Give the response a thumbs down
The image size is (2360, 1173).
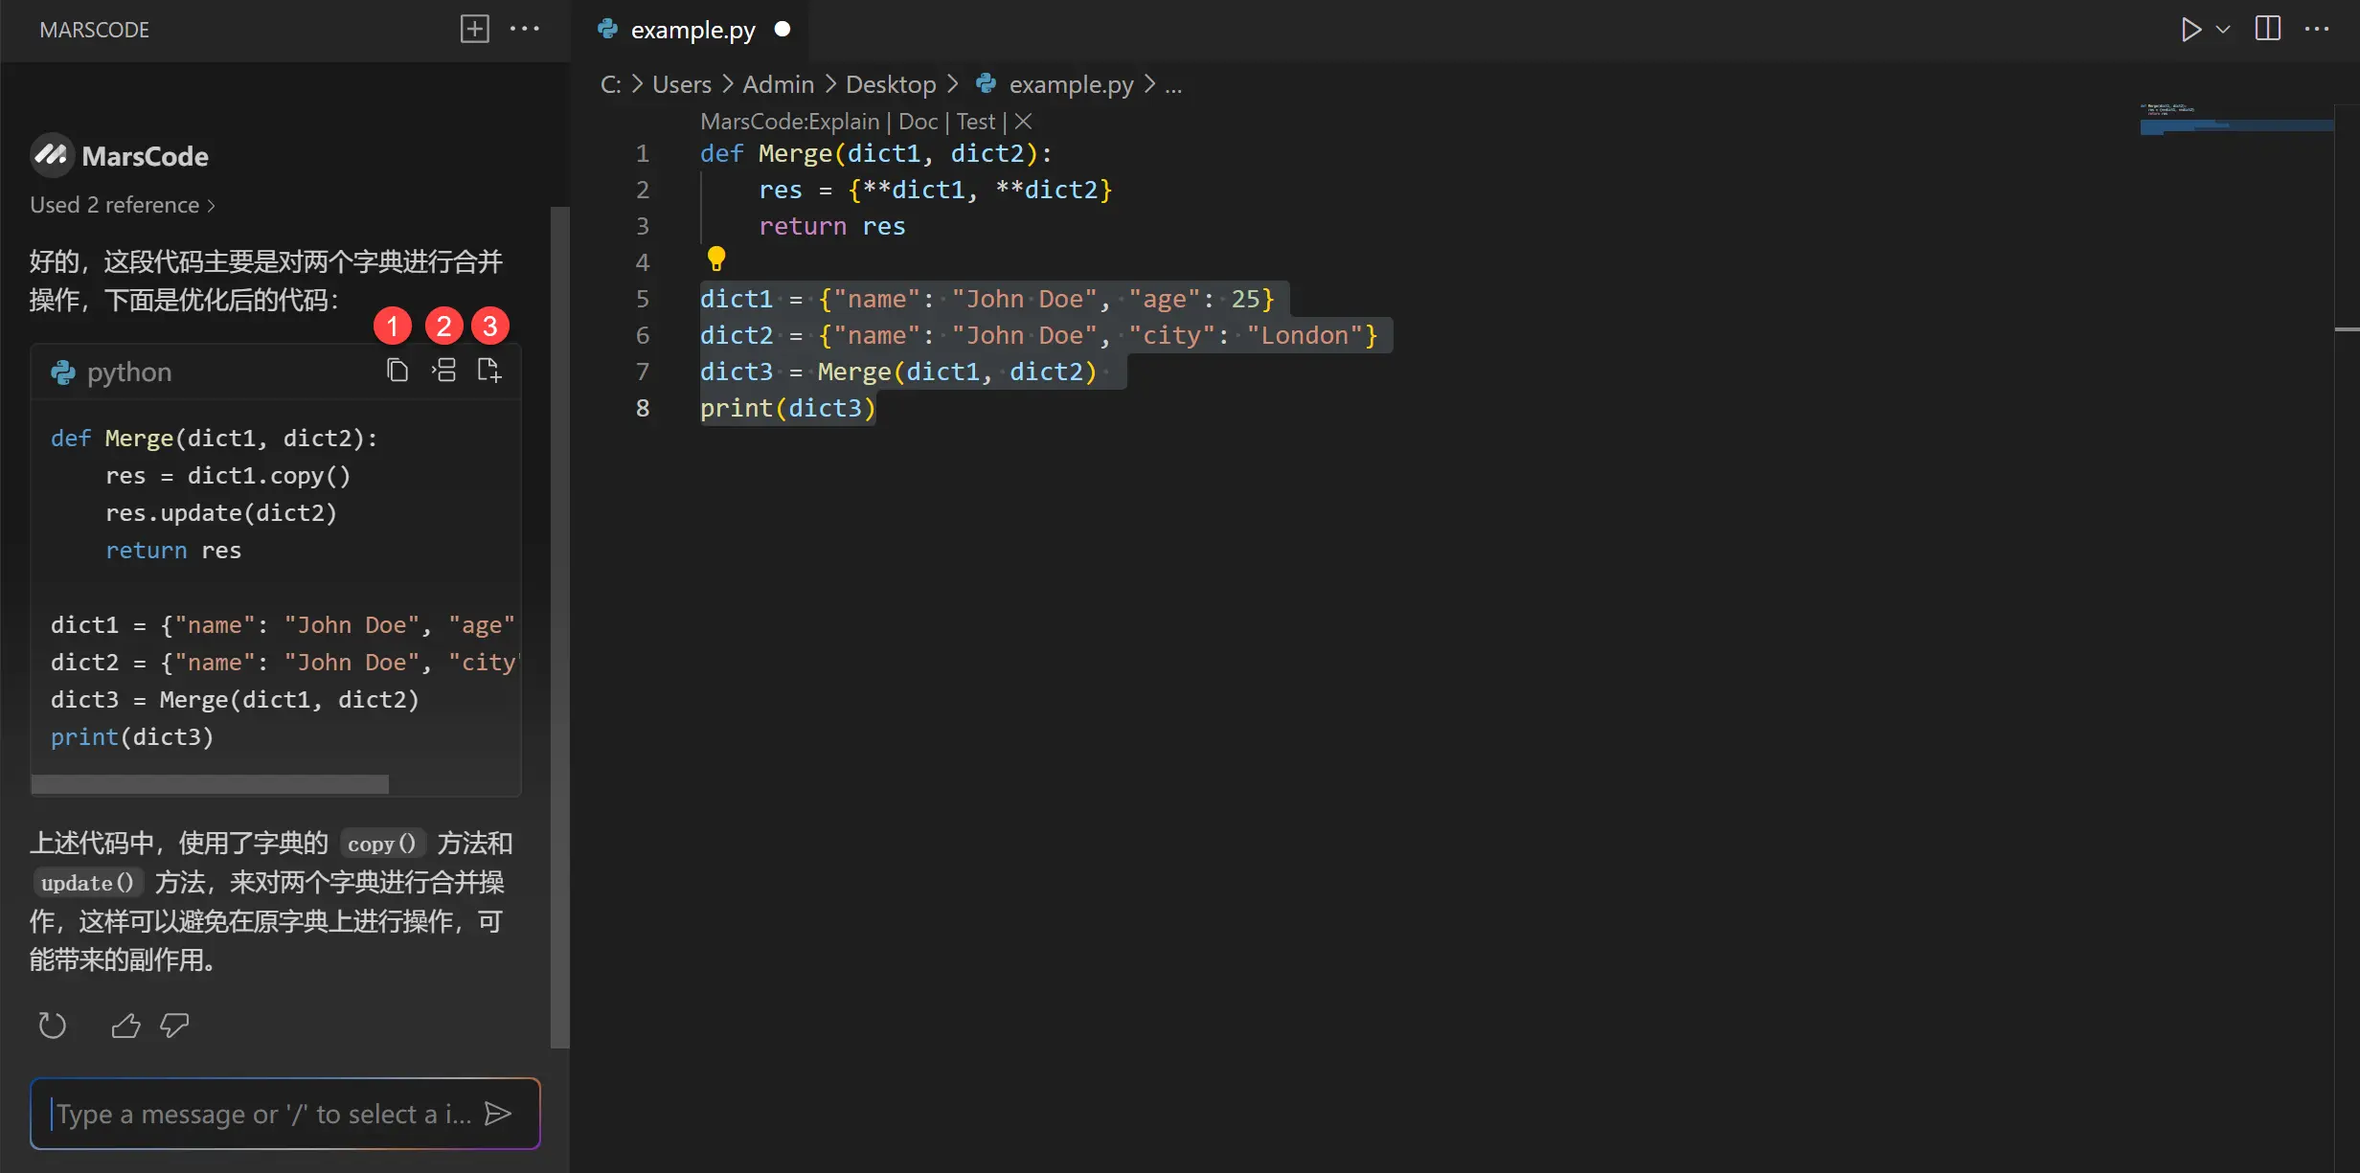[174, 1026]
